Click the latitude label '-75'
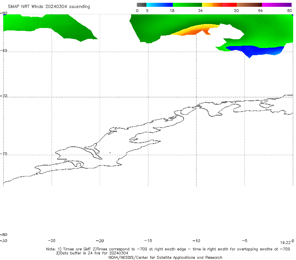This screenshot has width=296, height=260. pos(4,154)
